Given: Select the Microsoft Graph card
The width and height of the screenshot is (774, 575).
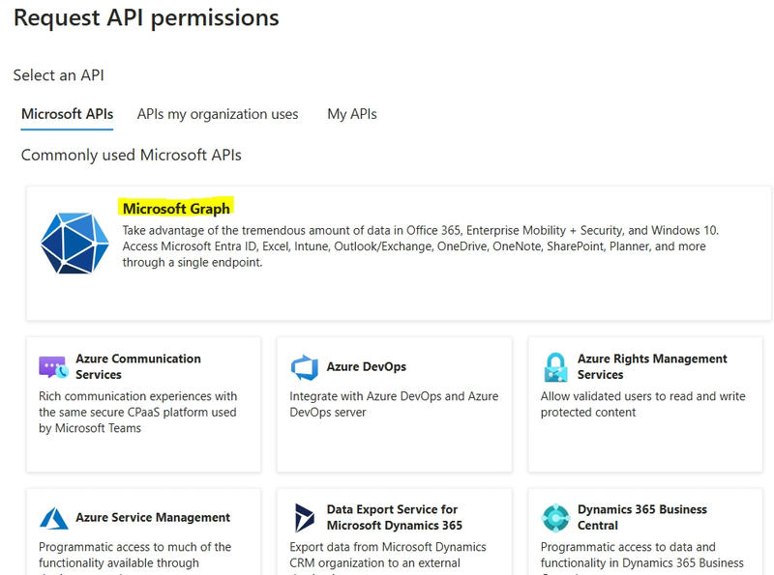Looking at the screenshot, I should [387, 242].
